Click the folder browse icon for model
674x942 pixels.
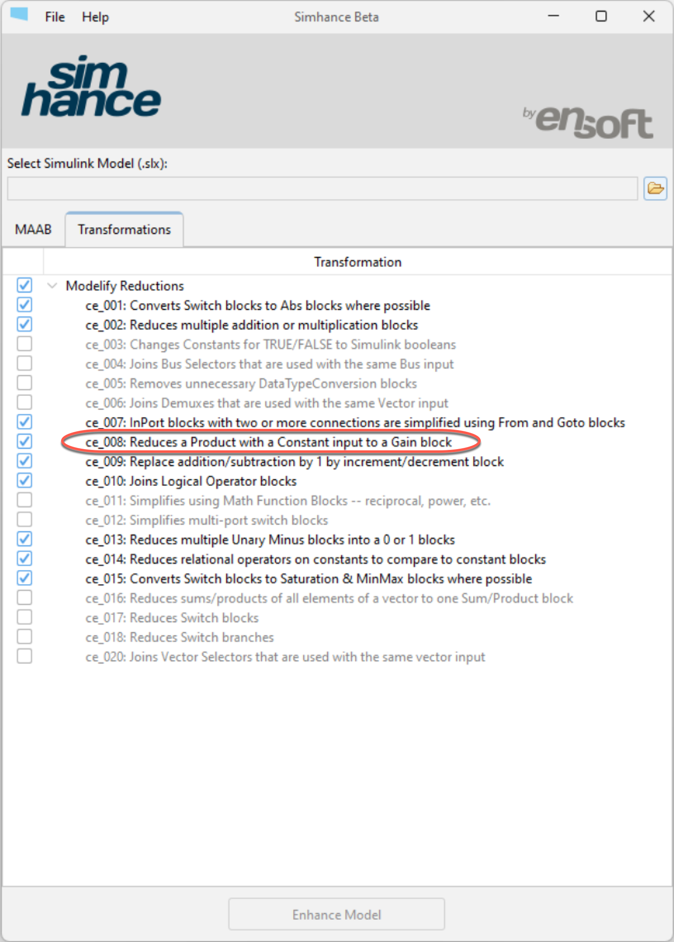(655, 188)
